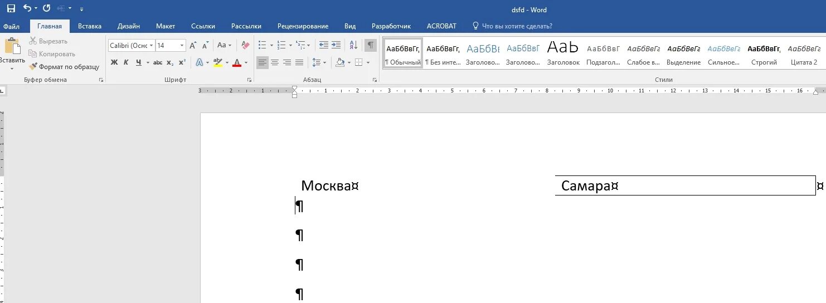826x303 pixels.
Task: Undo the last action
Action: [x=27, y=9]
